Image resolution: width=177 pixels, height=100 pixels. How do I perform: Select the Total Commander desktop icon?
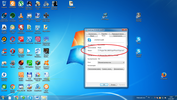coord(29,77)
